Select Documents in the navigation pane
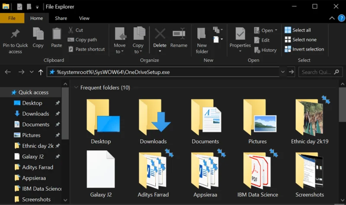This screenshot has width=346, height=205. point(31,124)
